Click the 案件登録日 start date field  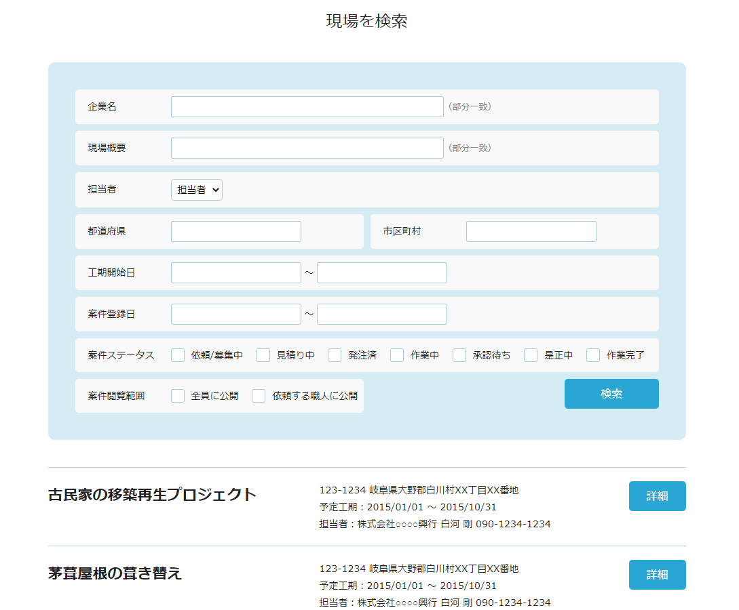point(236,314)
